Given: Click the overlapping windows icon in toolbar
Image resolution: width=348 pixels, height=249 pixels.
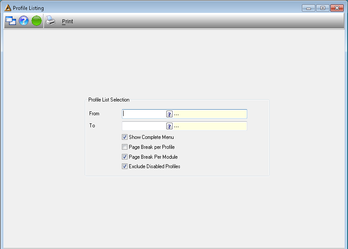Looking at the screenshot, I should tap(11, 21).
